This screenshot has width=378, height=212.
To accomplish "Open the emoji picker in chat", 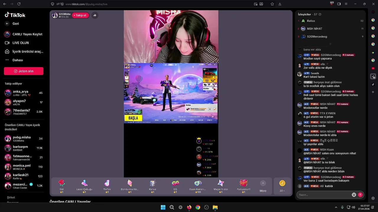I will [x=354, y=195].
